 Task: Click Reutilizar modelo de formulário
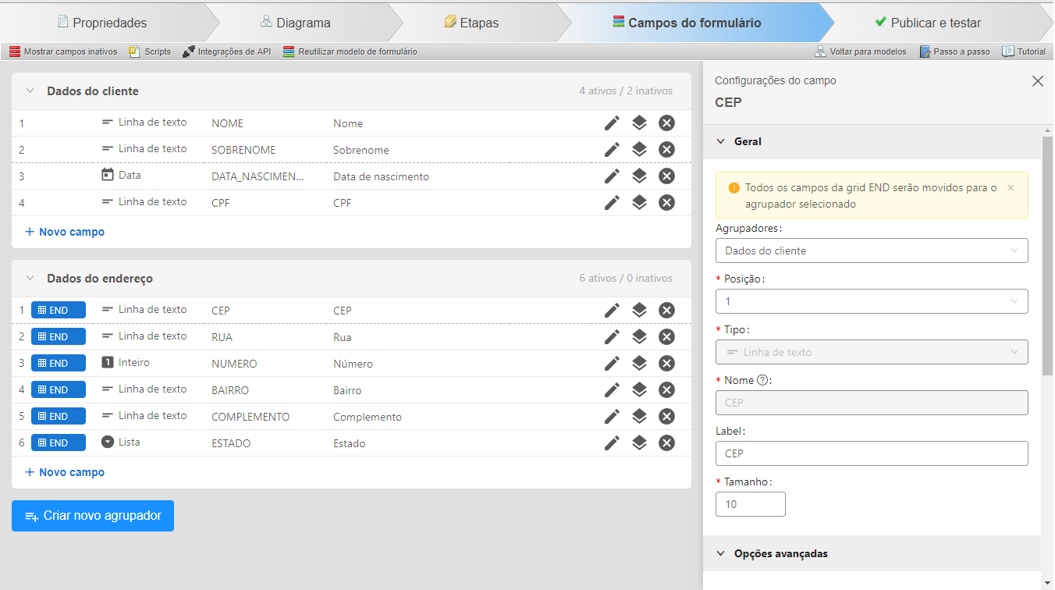[x=350, y=52]
